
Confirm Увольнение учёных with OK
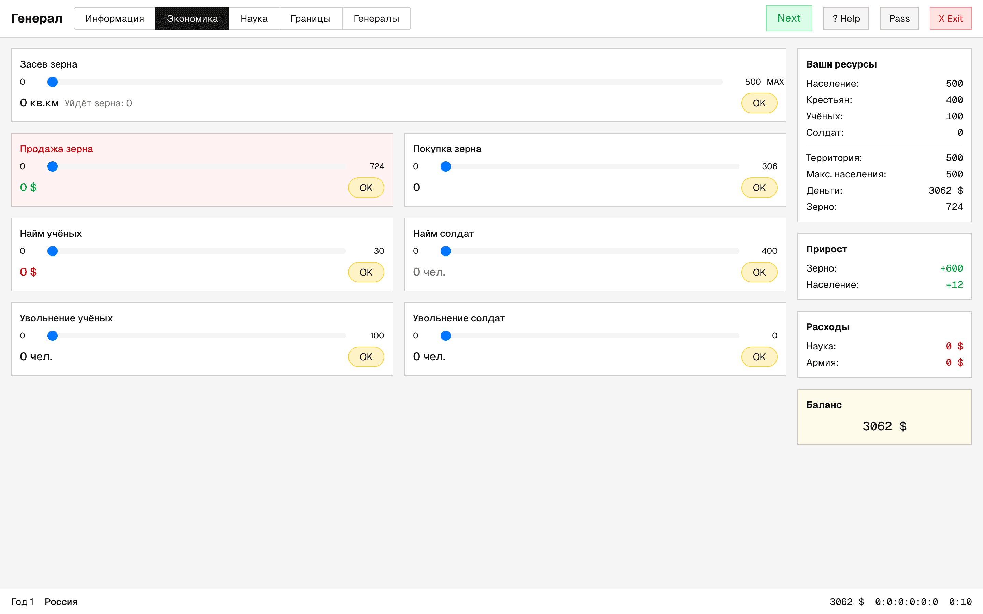coord(366,356)
